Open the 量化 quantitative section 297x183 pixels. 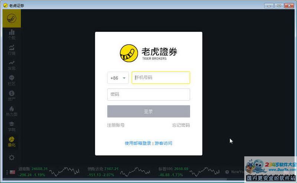(x=12, y=142)
